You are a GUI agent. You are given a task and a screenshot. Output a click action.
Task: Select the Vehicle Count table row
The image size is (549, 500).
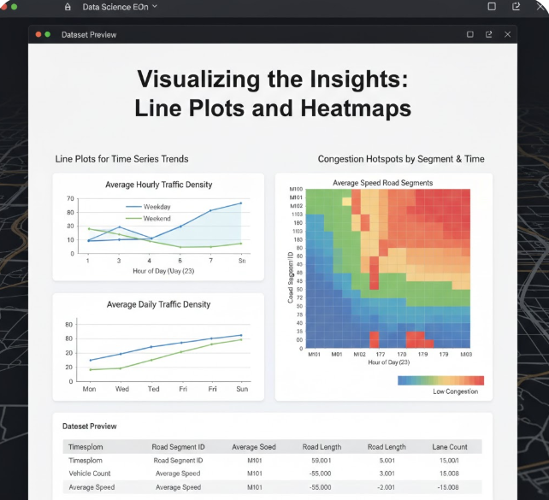273,474
